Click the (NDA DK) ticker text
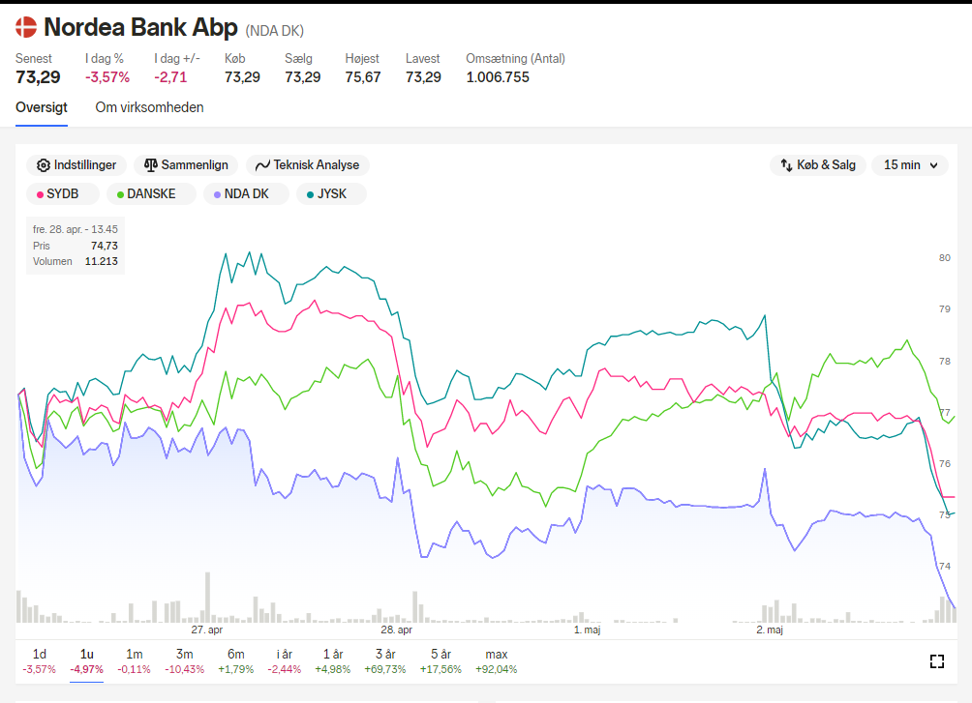This screenshot has height=703, width=972. 275,31
